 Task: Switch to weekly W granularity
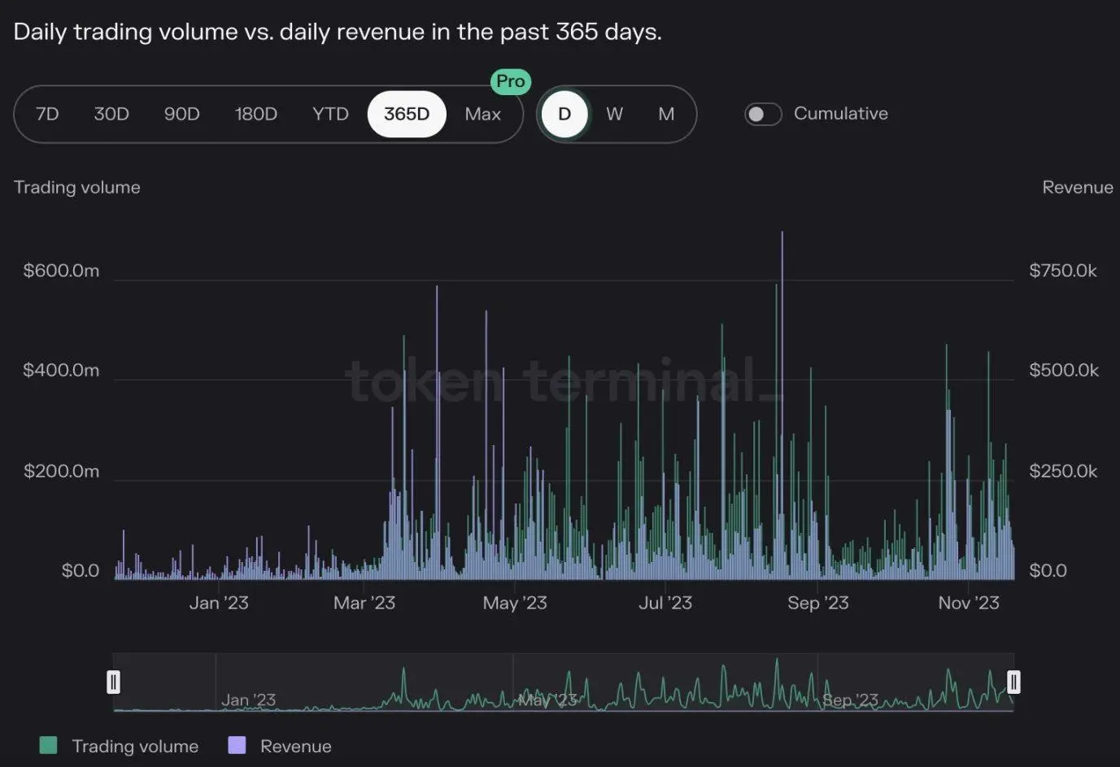click(614, 114)
